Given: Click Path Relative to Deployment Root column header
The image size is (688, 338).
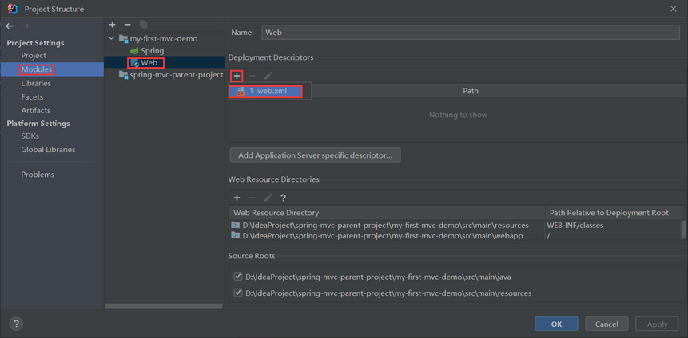Looking at the screenshot, I should click(x=613, y=213).
